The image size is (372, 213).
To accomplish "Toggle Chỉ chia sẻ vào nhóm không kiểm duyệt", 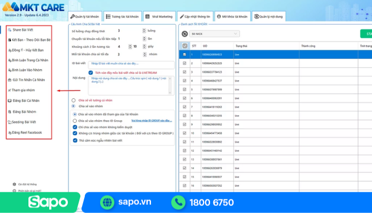I will 75,127.
